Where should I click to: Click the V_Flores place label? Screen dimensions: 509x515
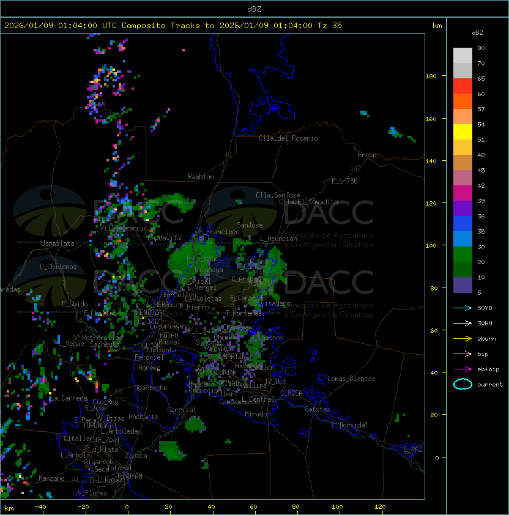pyautogui.click(x=92, y=493)
